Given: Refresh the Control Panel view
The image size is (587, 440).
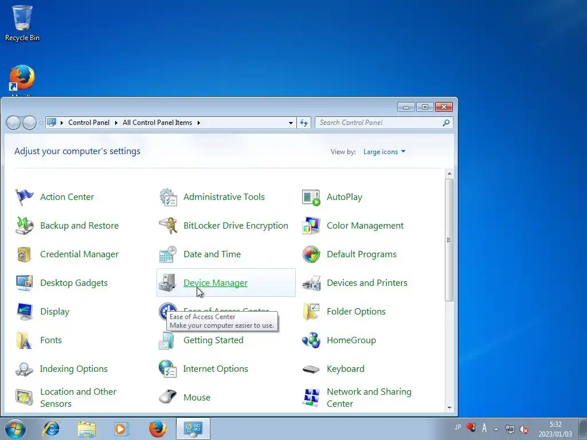Looking at the screenshot, I should 304,123.
